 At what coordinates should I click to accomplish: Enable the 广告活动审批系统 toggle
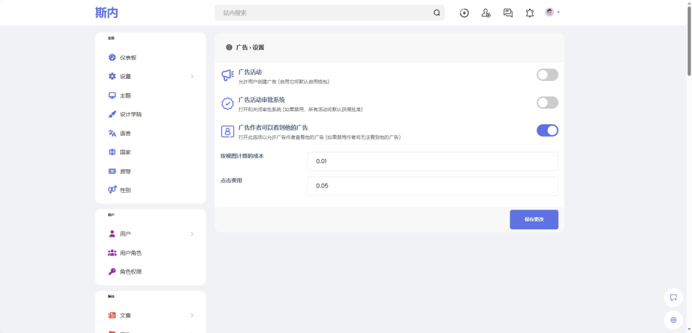coord(547,102)
